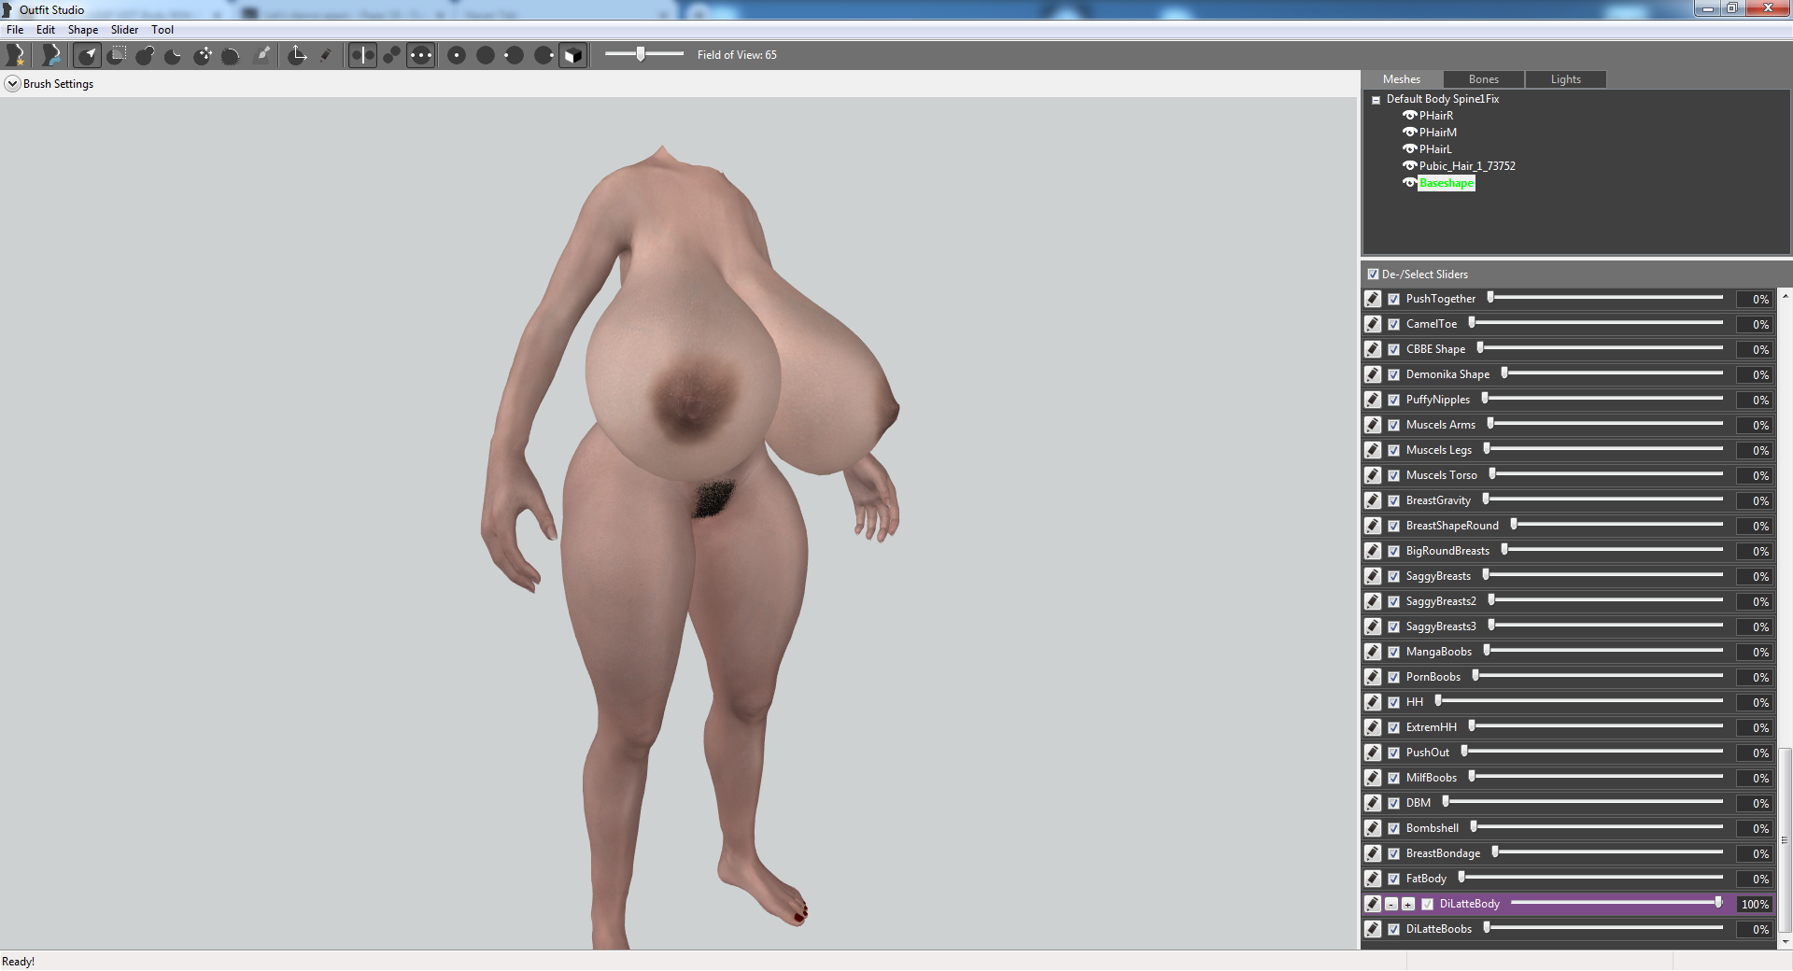Pick the Inflate brush tool

(145, 55)
